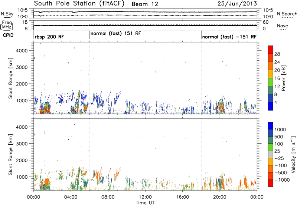The width and height of the screenshot is (297, 205).
Task: Click the 'Freq. [MHz]' label
Action: coord(7,25)
